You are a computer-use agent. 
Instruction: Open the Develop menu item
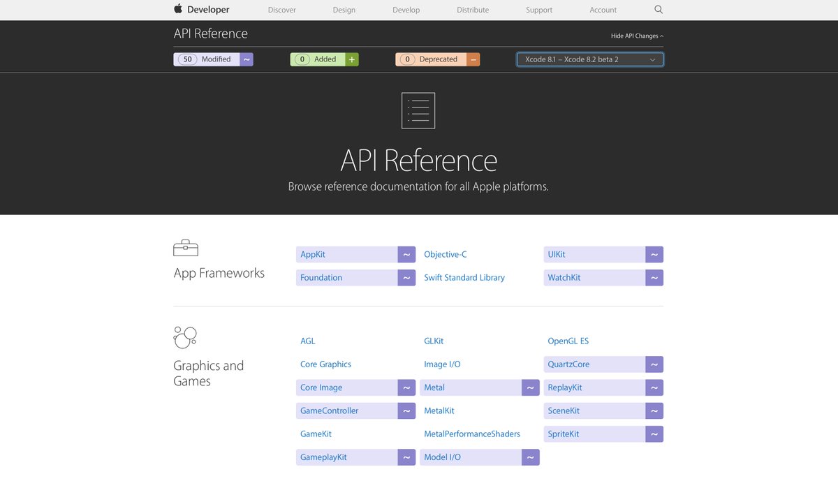pyautogui.click(x=406, y=10)
